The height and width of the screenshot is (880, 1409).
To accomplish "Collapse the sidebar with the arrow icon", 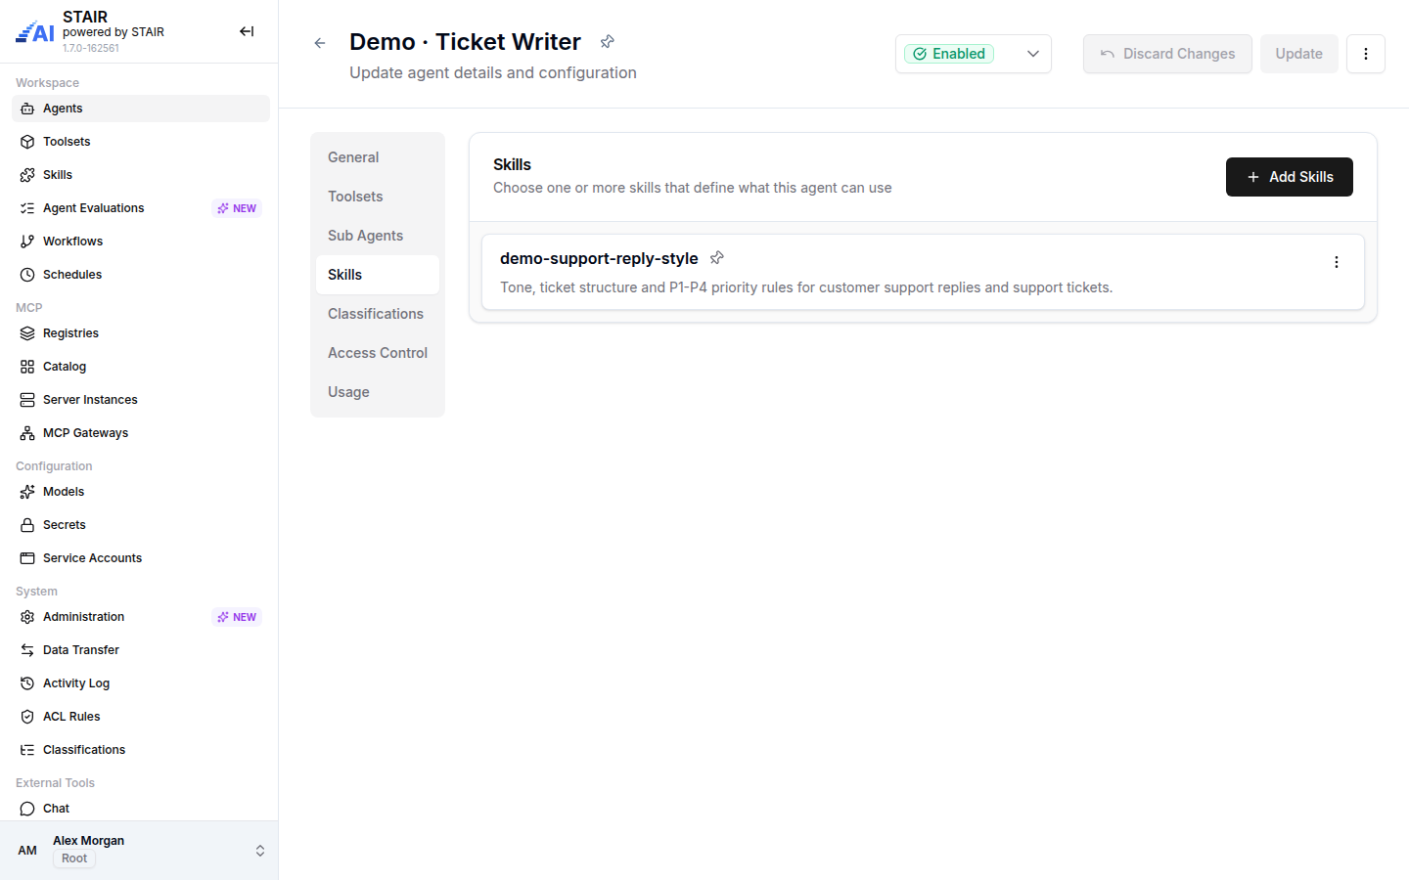I will pos(247,31).
